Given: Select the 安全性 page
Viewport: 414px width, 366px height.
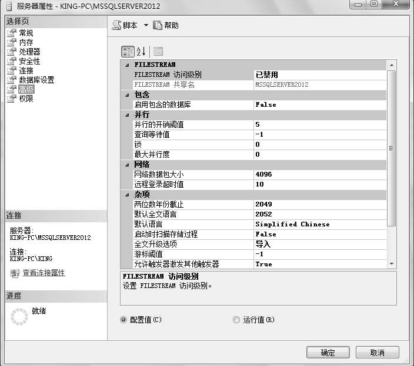Looking at the screenshot, I should (x=29, y=61).
